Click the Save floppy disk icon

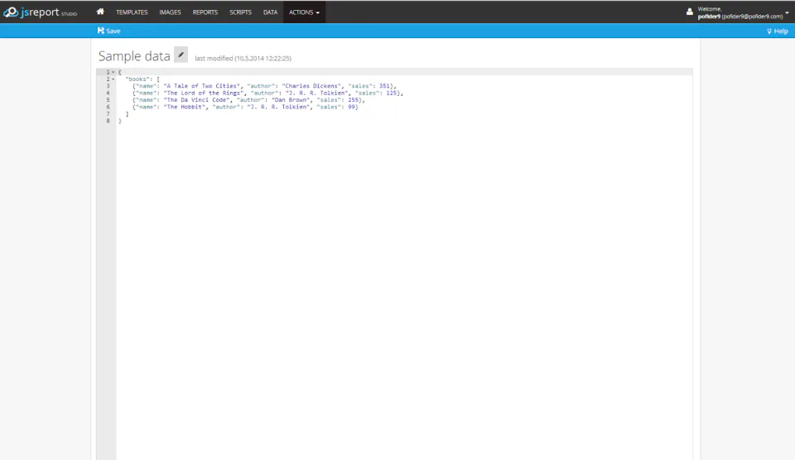(100, 31)
